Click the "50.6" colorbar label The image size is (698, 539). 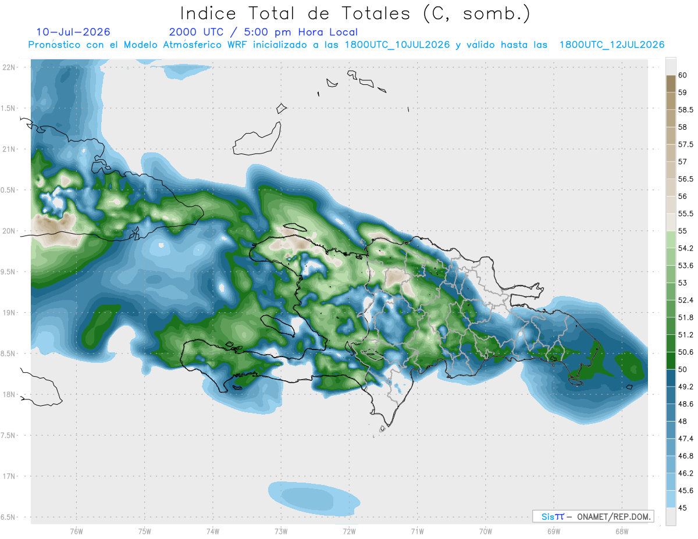click(x=685, y=352)
